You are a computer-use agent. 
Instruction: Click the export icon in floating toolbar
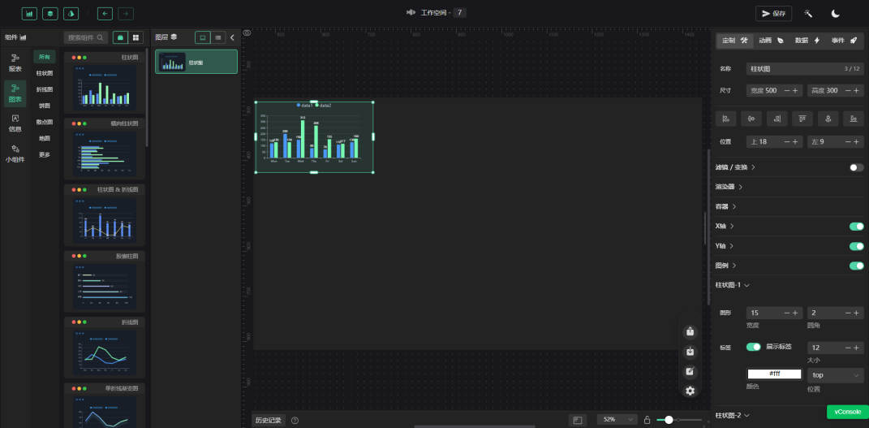click(690, 331)
